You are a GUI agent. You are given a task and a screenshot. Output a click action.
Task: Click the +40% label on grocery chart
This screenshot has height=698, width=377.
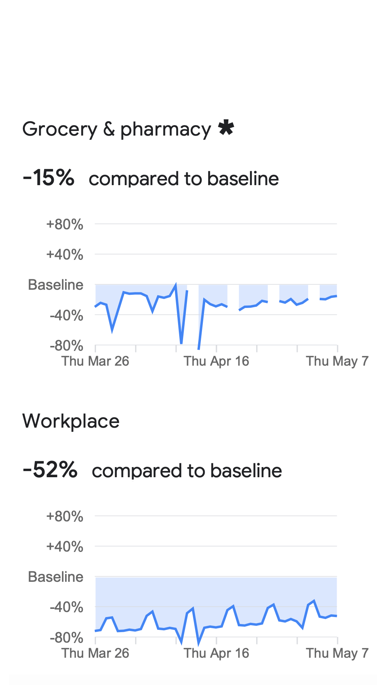[x=65, y=254]
